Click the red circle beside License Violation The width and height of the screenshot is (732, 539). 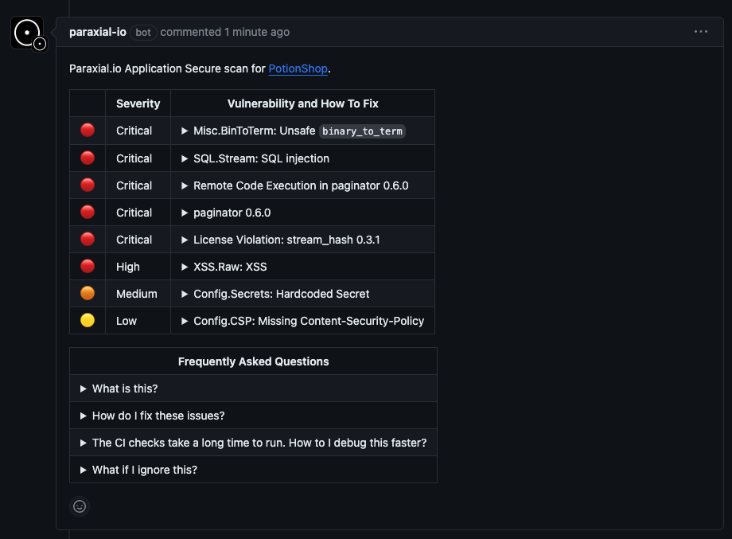pyautogui.click(x=88, y=239)
